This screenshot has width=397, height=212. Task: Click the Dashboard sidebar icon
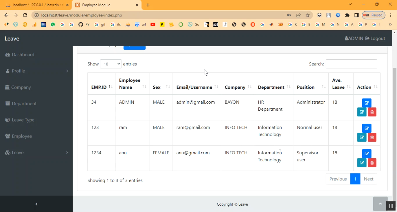click(8, 55)
